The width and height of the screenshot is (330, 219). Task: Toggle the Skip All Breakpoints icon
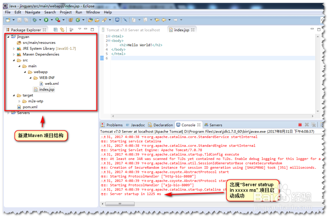click(125, 20)
